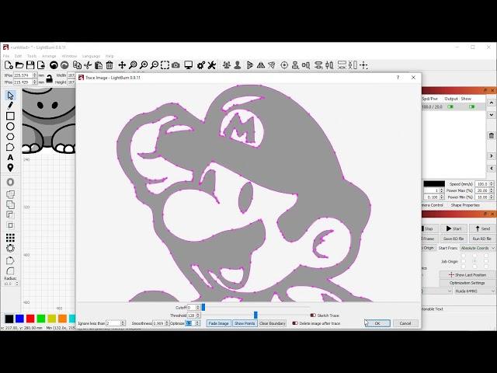The height and width of the screenshot is (373, 497).
Task: Paste with the clipboard icon
Action: [99, 65]
